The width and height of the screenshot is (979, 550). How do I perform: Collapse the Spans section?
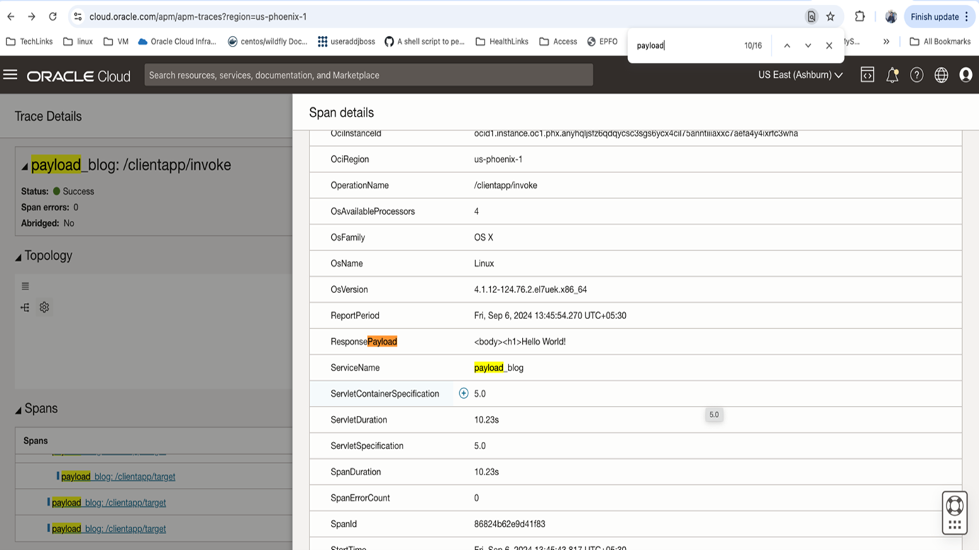click(18, 409)
